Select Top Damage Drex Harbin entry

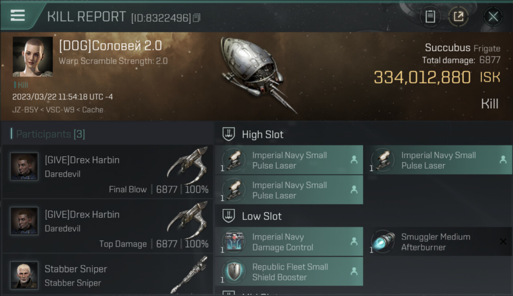pos(107,226)
